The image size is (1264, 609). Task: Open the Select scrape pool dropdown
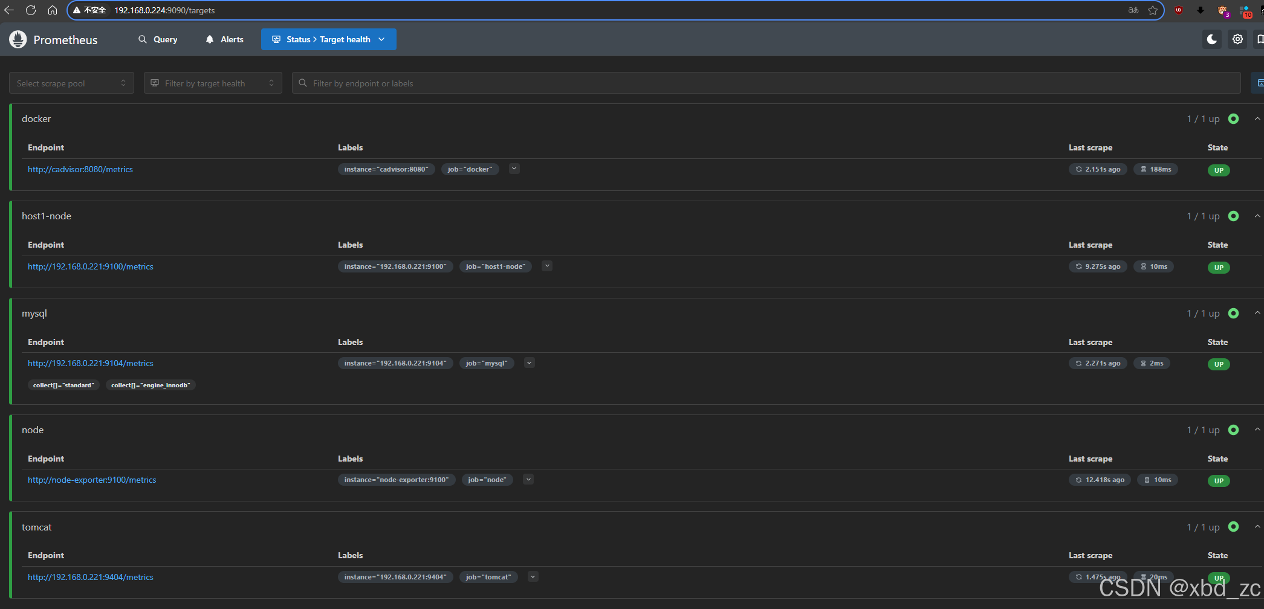tap(71, 83)
